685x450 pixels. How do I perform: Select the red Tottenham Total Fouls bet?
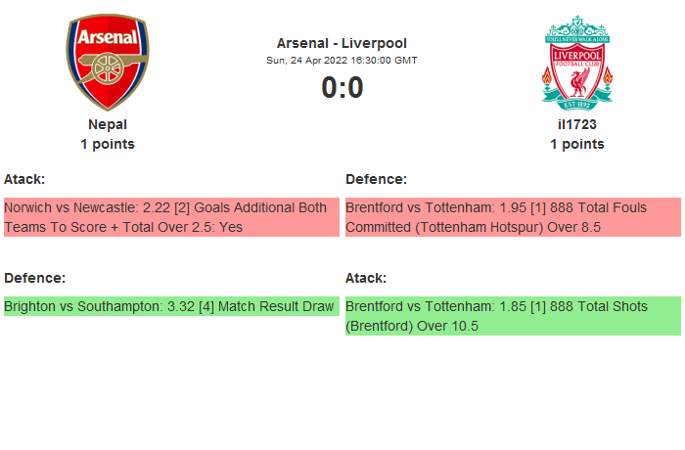[x=513, y=217]
